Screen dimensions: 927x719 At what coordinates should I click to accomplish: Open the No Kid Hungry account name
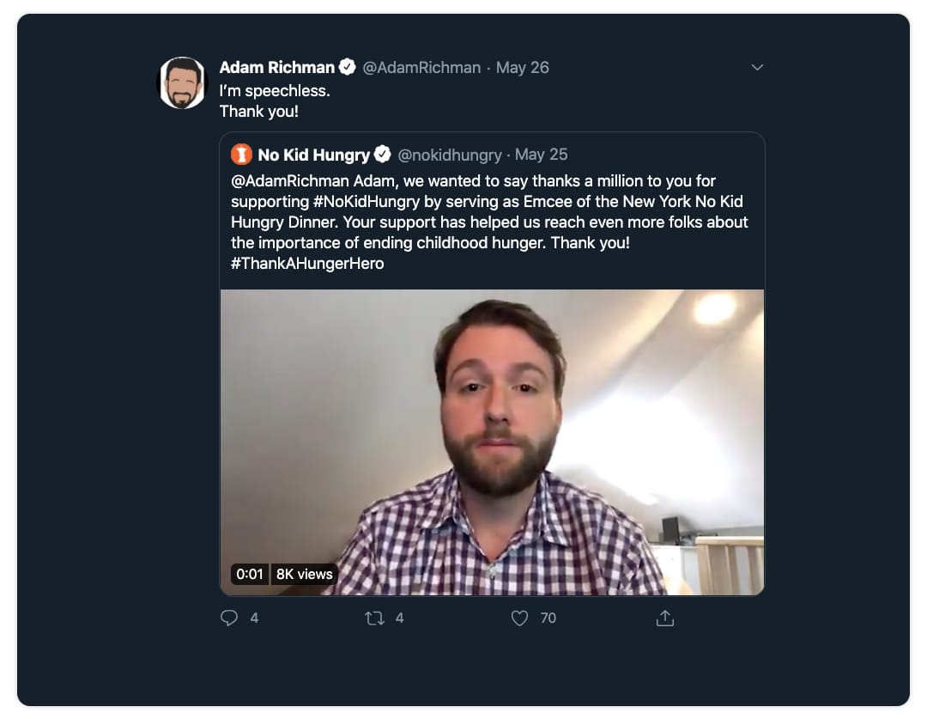[313, 155]
